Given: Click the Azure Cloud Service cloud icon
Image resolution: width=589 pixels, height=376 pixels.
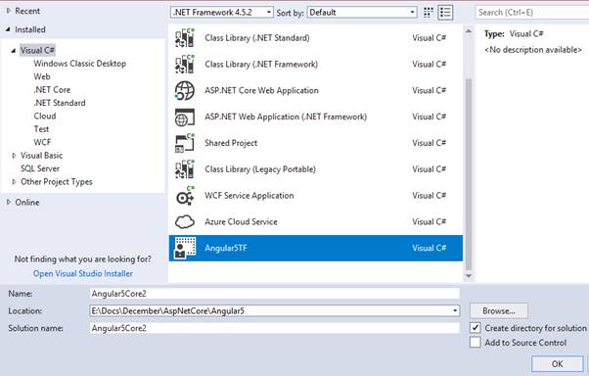Looking at the screenshot, I should pyautogui.click(x=185, y=222).
